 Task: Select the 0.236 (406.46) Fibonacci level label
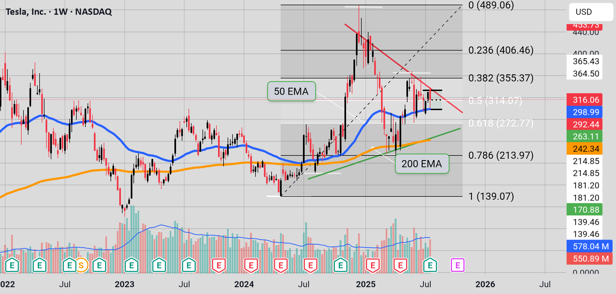pos(501,50)
